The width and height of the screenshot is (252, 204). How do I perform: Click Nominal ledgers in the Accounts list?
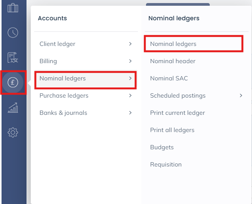pyautogui.click(x=63, y=78)
